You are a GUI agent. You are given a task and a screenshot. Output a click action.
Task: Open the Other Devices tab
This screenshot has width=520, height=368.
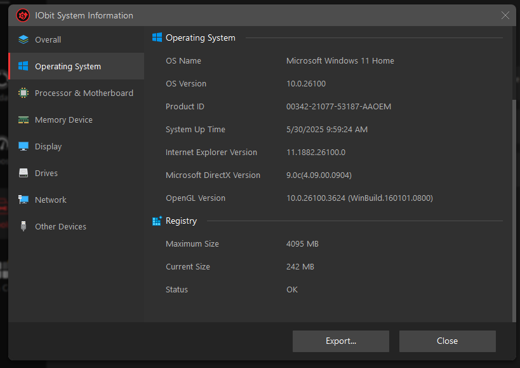coord(76,226)
